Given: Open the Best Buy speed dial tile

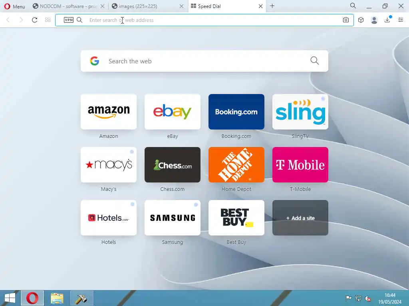Looking at the screenshot, I should 236,218.
